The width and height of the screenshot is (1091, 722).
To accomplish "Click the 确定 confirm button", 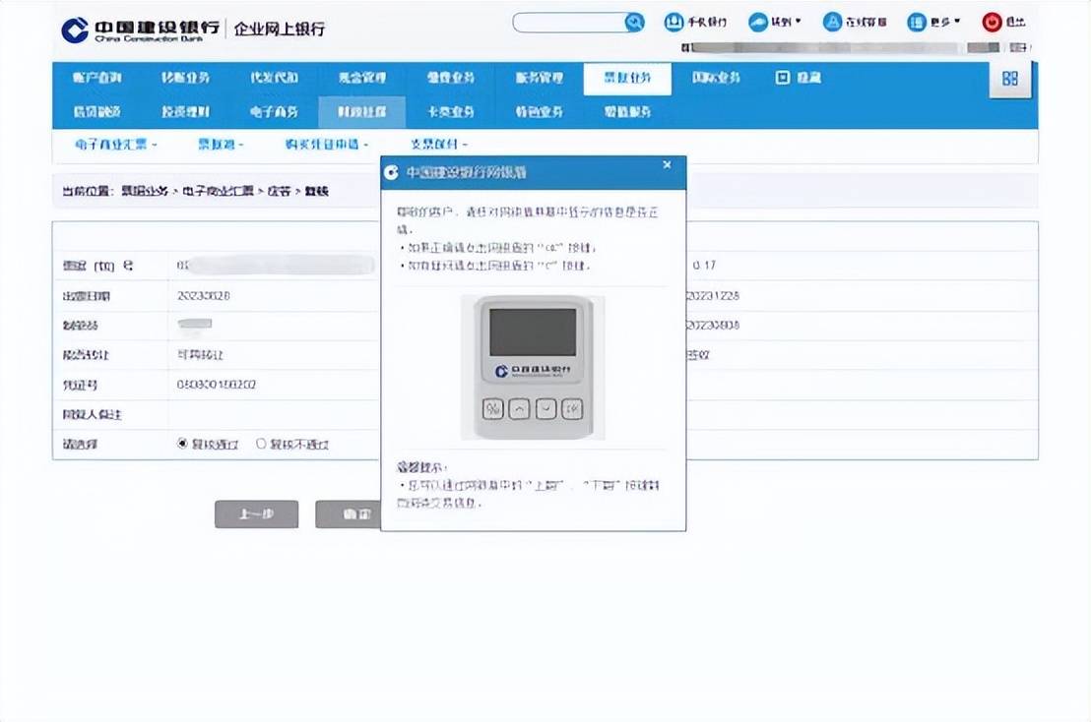I will tap(348, 514).
